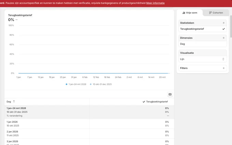Click the Cohorten grid icon
Screen dimensions: 232x145
tap(210, 13)
